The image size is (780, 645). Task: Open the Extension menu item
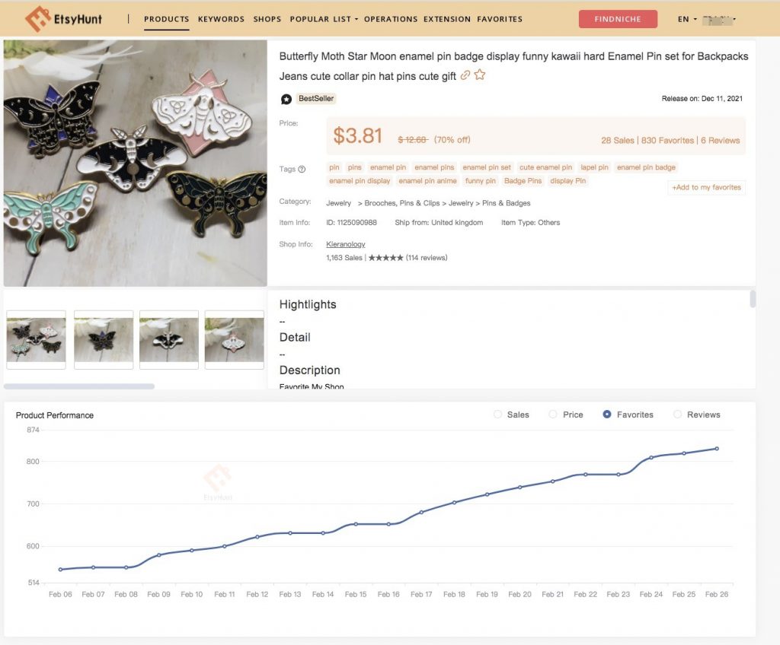coord(446,19)
